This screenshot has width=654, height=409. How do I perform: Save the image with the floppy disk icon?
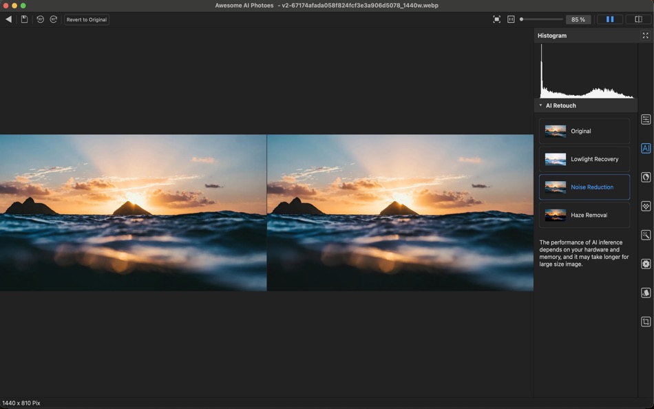[x=24, y=19]
